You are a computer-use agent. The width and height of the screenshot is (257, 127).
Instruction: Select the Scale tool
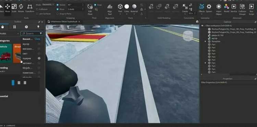pyautogui.click(x=14, y=8)
